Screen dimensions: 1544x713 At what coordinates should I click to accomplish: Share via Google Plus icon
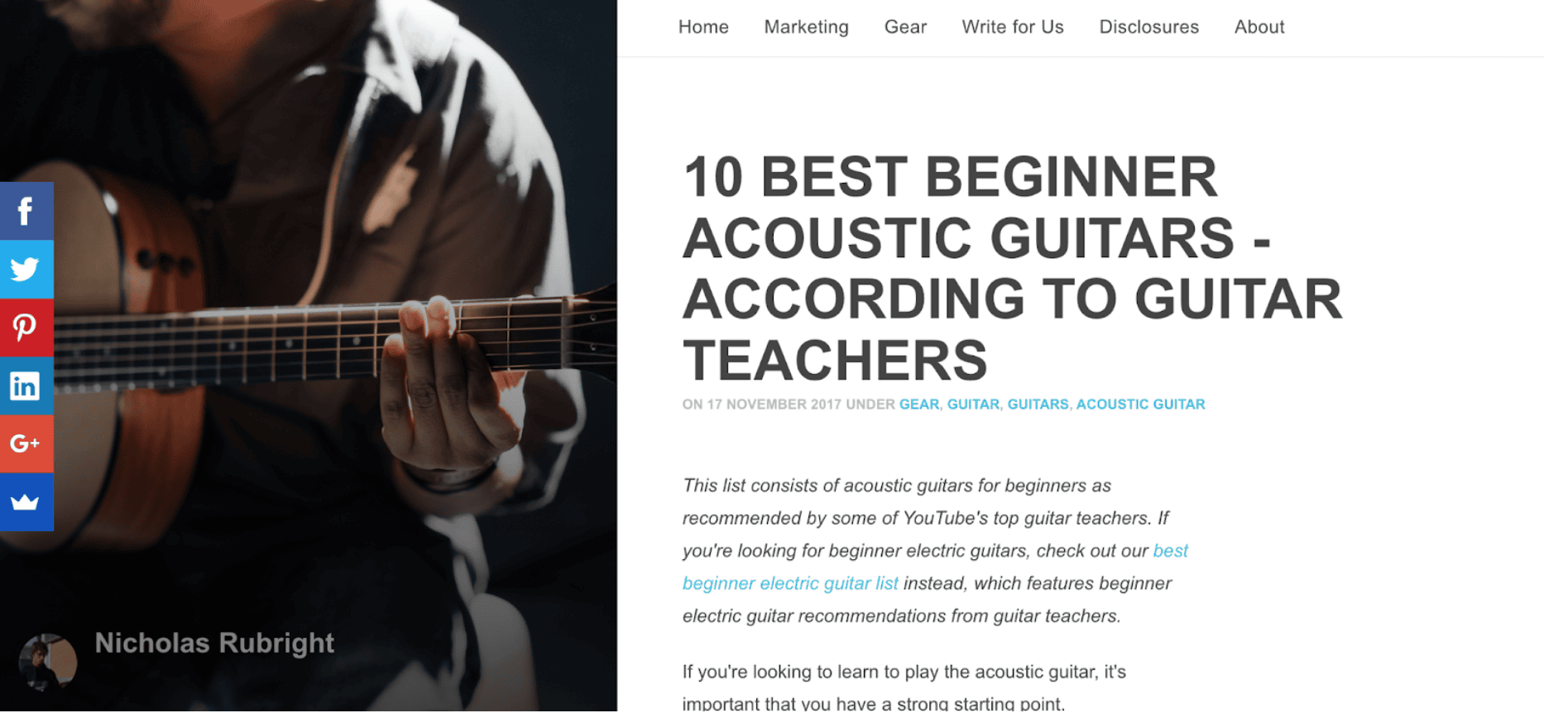click(x=26, y=443)
